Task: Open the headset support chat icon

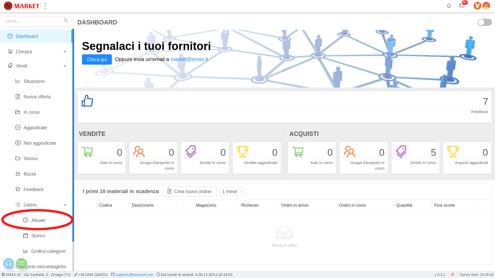Action: (x=8, y=263)
